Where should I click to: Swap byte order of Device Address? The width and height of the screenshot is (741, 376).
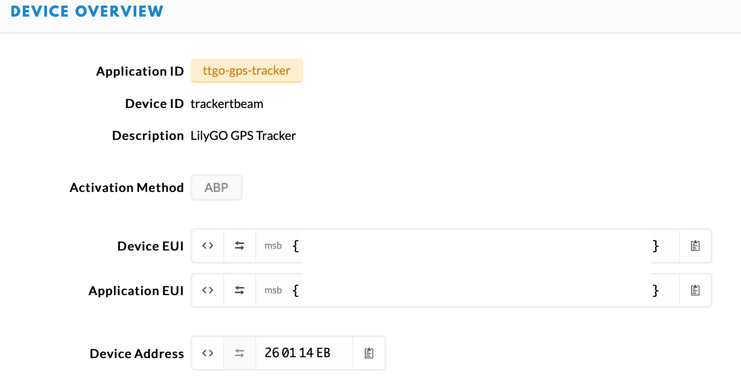point(240,353)
